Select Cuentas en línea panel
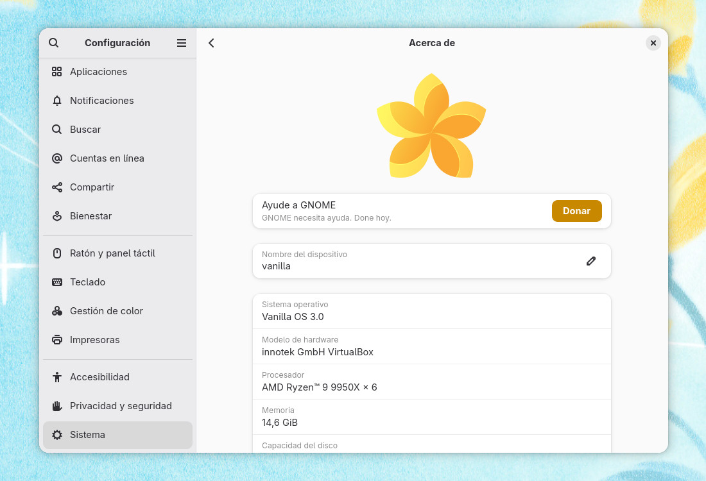The height and width of the screenshot is (481, 706). tap(117, 158)
